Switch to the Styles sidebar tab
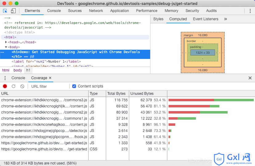 [x=158, y=19]
